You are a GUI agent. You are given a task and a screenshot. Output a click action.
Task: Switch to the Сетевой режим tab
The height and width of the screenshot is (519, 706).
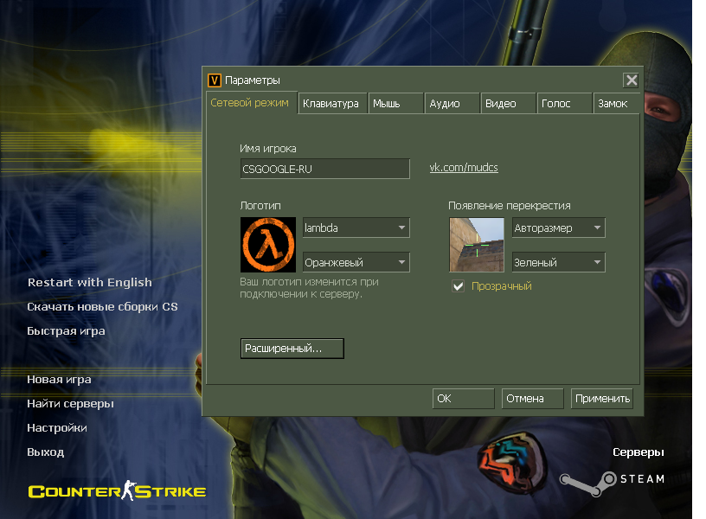pos(251,103)
